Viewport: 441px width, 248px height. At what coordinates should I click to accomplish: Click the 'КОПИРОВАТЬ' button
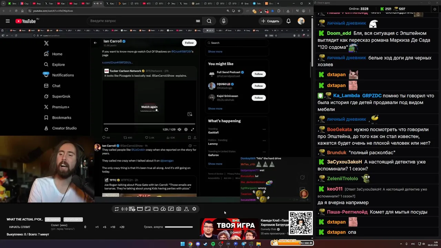point(73,219)
